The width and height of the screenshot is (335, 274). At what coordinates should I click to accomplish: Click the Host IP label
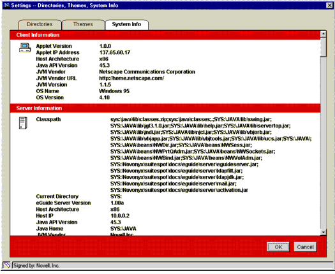pyautogui.click(x=45, y=216)
